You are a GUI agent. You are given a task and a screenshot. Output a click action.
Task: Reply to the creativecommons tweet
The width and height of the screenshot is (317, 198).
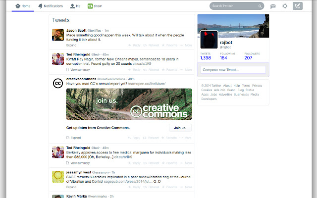click(134, 138)
